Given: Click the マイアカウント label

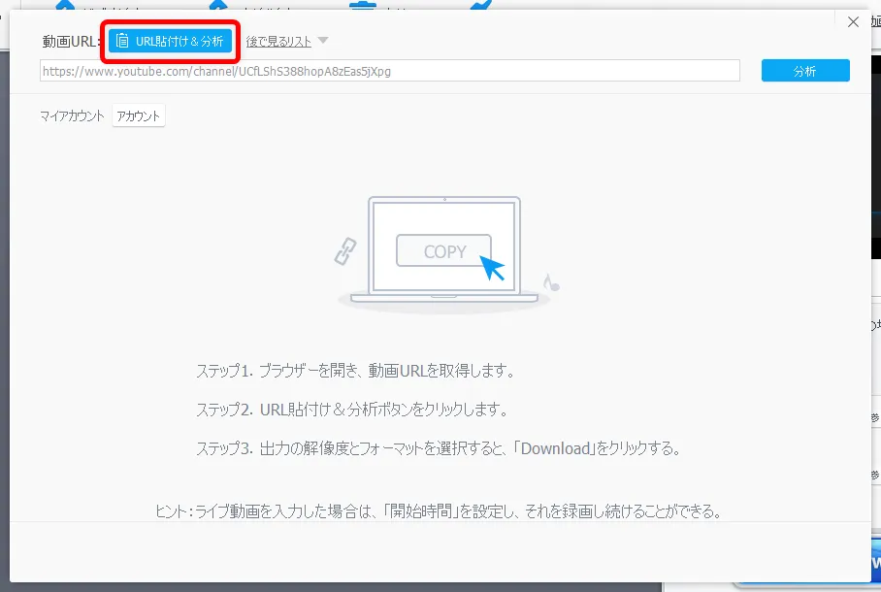Looking at the screenshot, I should click(x=72, y=115).
